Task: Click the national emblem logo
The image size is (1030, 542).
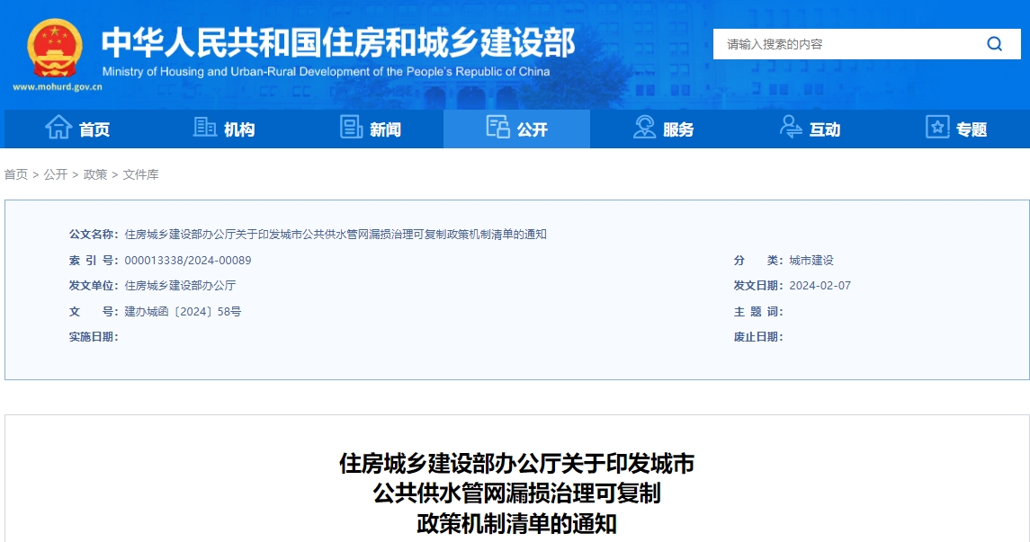Action: pos(54,49)
